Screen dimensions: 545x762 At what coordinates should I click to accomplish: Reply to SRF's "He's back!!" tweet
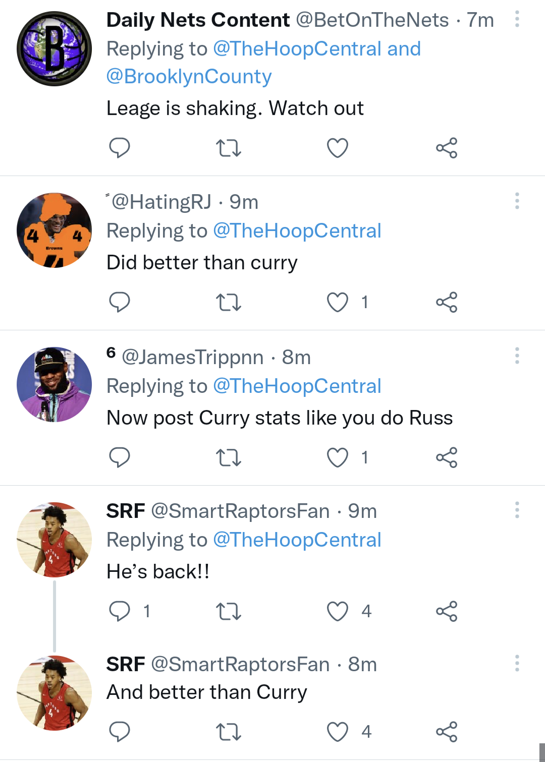[x=120, y=611]
